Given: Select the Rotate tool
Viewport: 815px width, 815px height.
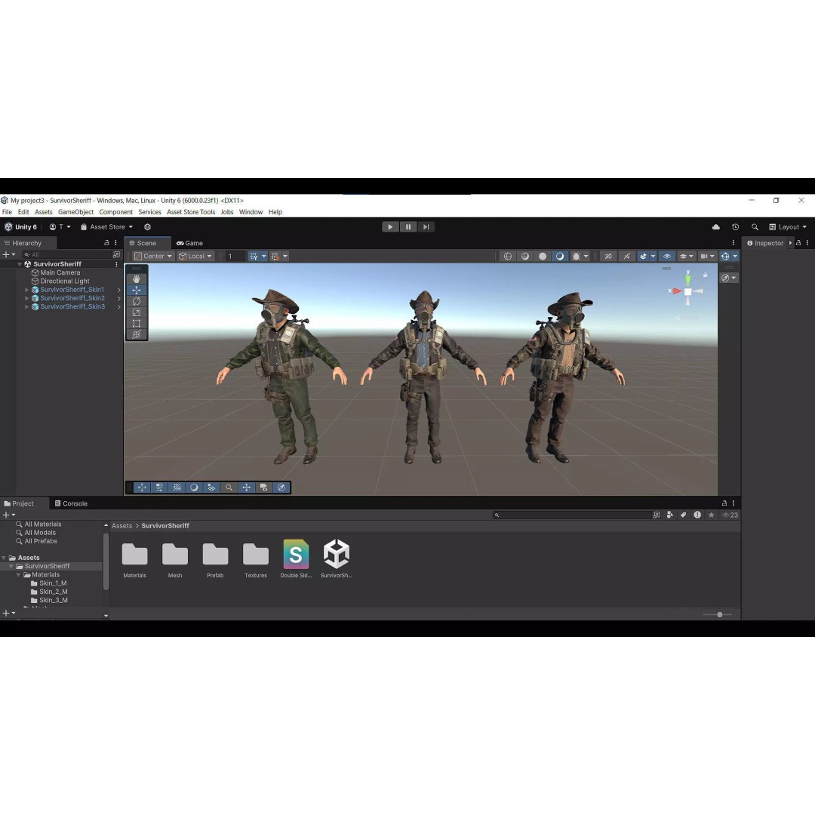Looking at the screenshot, I should point(136,301).
